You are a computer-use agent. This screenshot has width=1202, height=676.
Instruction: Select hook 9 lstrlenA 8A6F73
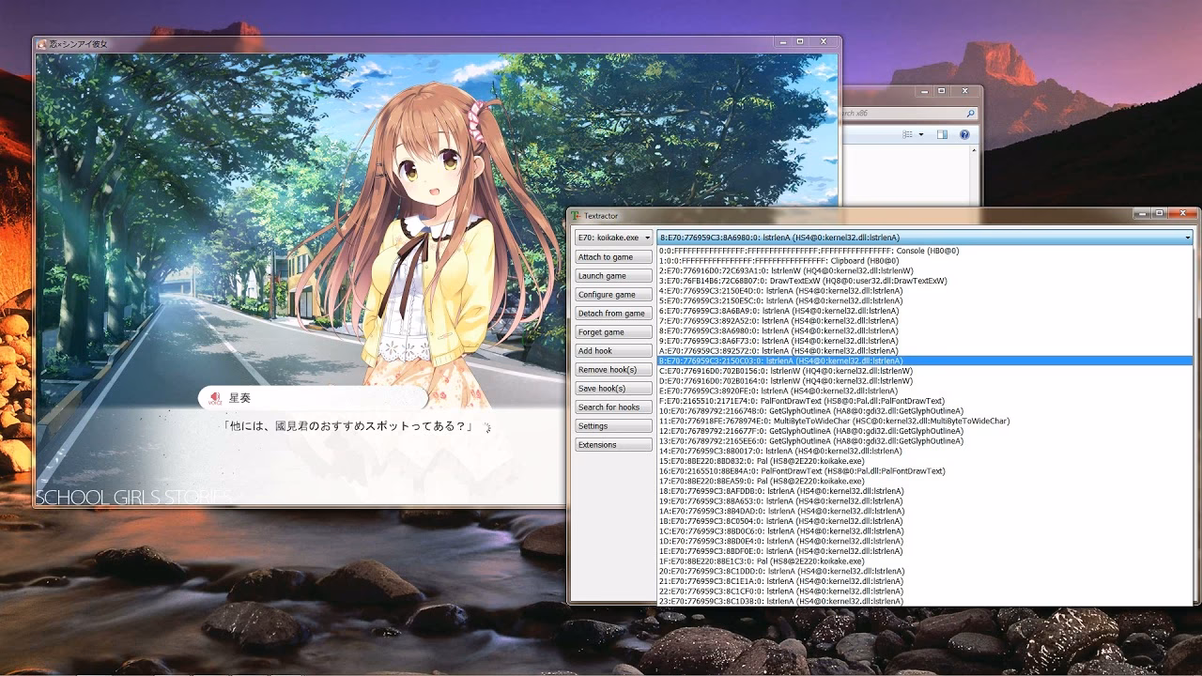click(925, 341)
